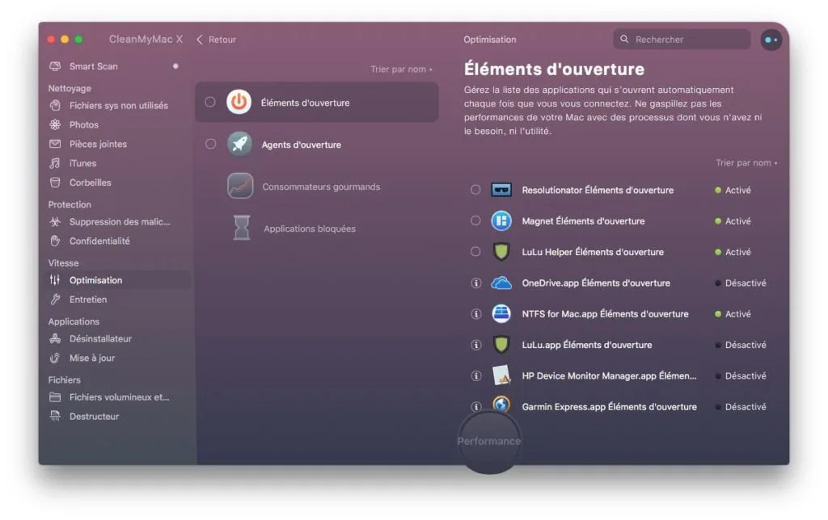Click Pièces jointes envelope icon

click(55, 144)
